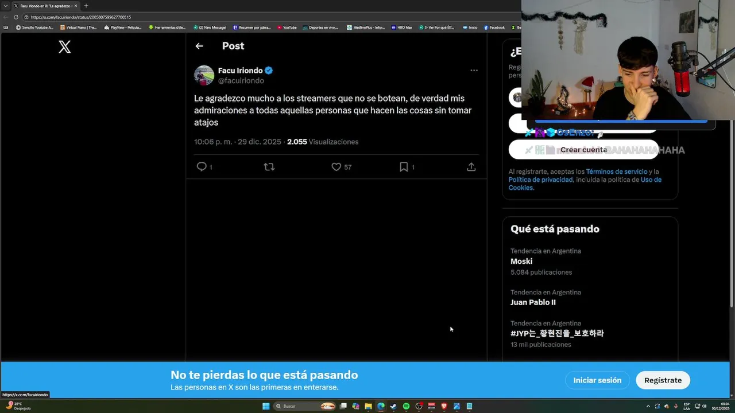Show hidden system tray icons
735x413 pixels.
pos(648,406)
